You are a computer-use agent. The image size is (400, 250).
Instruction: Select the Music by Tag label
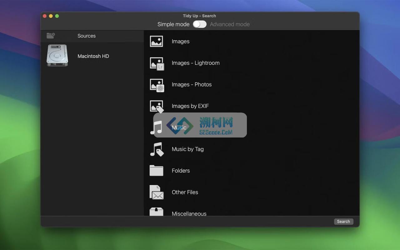(x=188, y=149)
